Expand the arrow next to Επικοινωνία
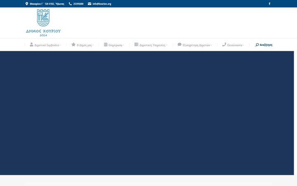 (243, 45)
